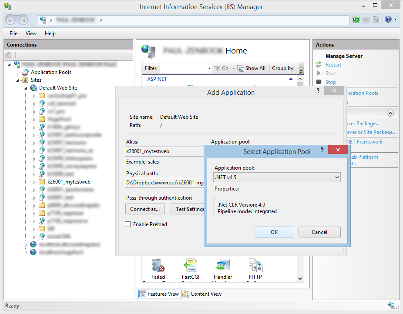403x314 pixels.
Task: Click the Back navigation arrow
Action: [10, 20]
